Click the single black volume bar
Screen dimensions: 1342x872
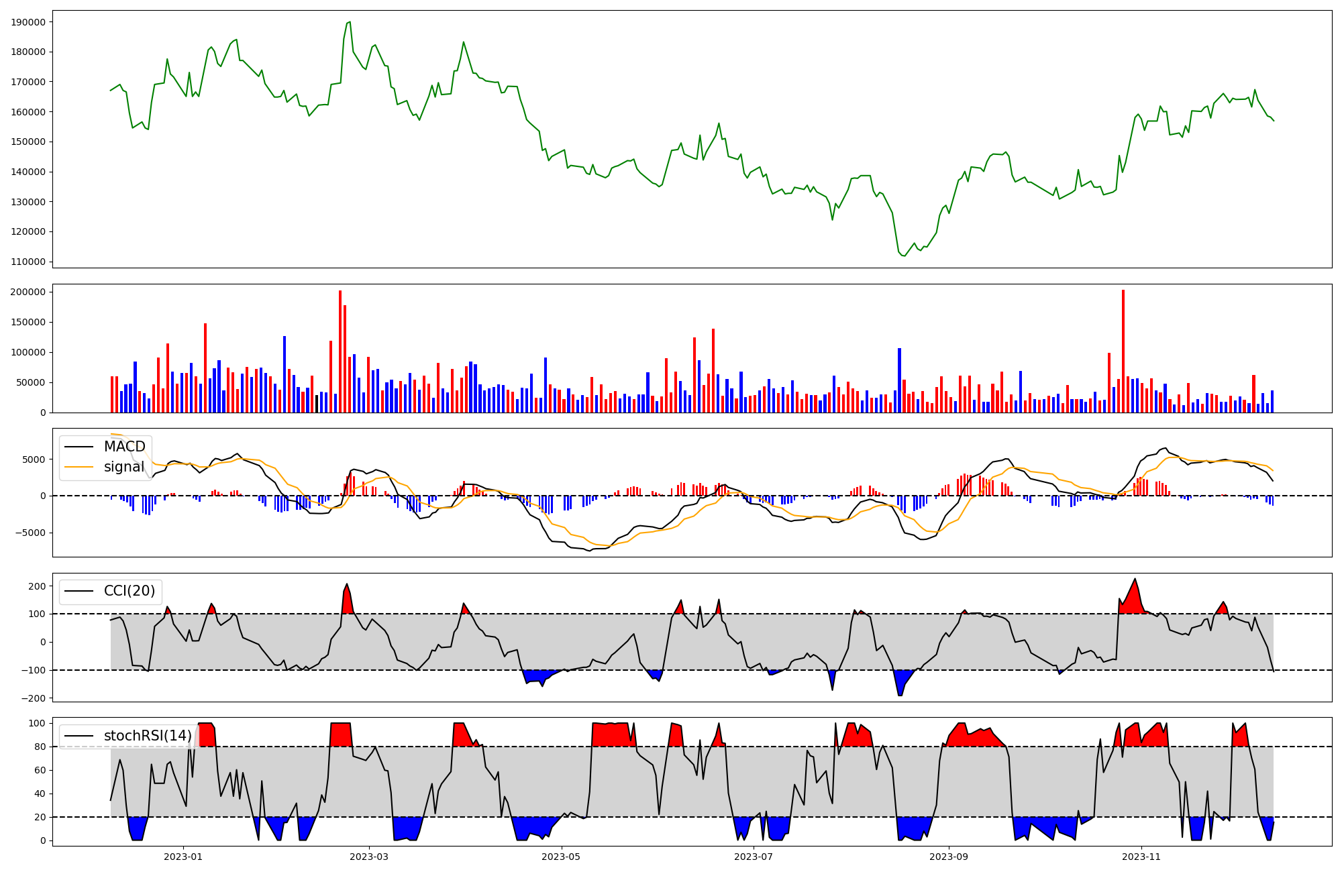coord(317,404)
